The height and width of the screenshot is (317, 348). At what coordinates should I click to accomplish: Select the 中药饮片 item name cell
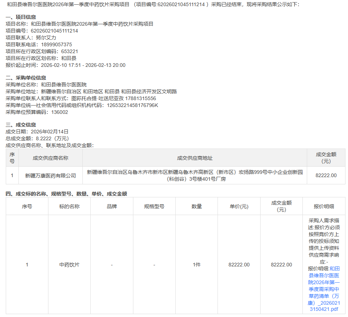pos(69,265)
